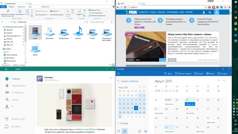Open Calendar hamburger menu

[x=119, y=73]
